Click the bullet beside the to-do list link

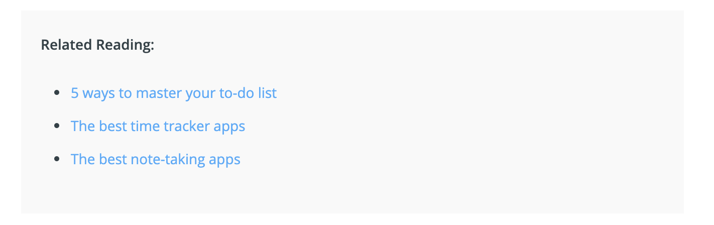[57, 93]
